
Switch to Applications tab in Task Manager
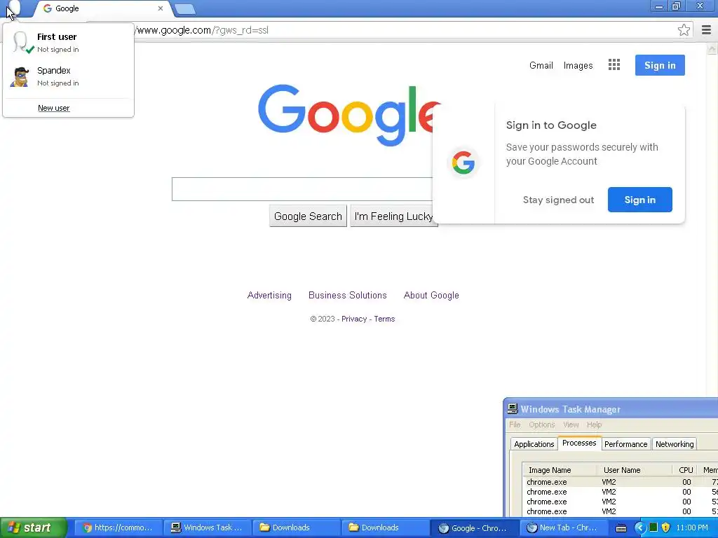(x=534, y=444)
